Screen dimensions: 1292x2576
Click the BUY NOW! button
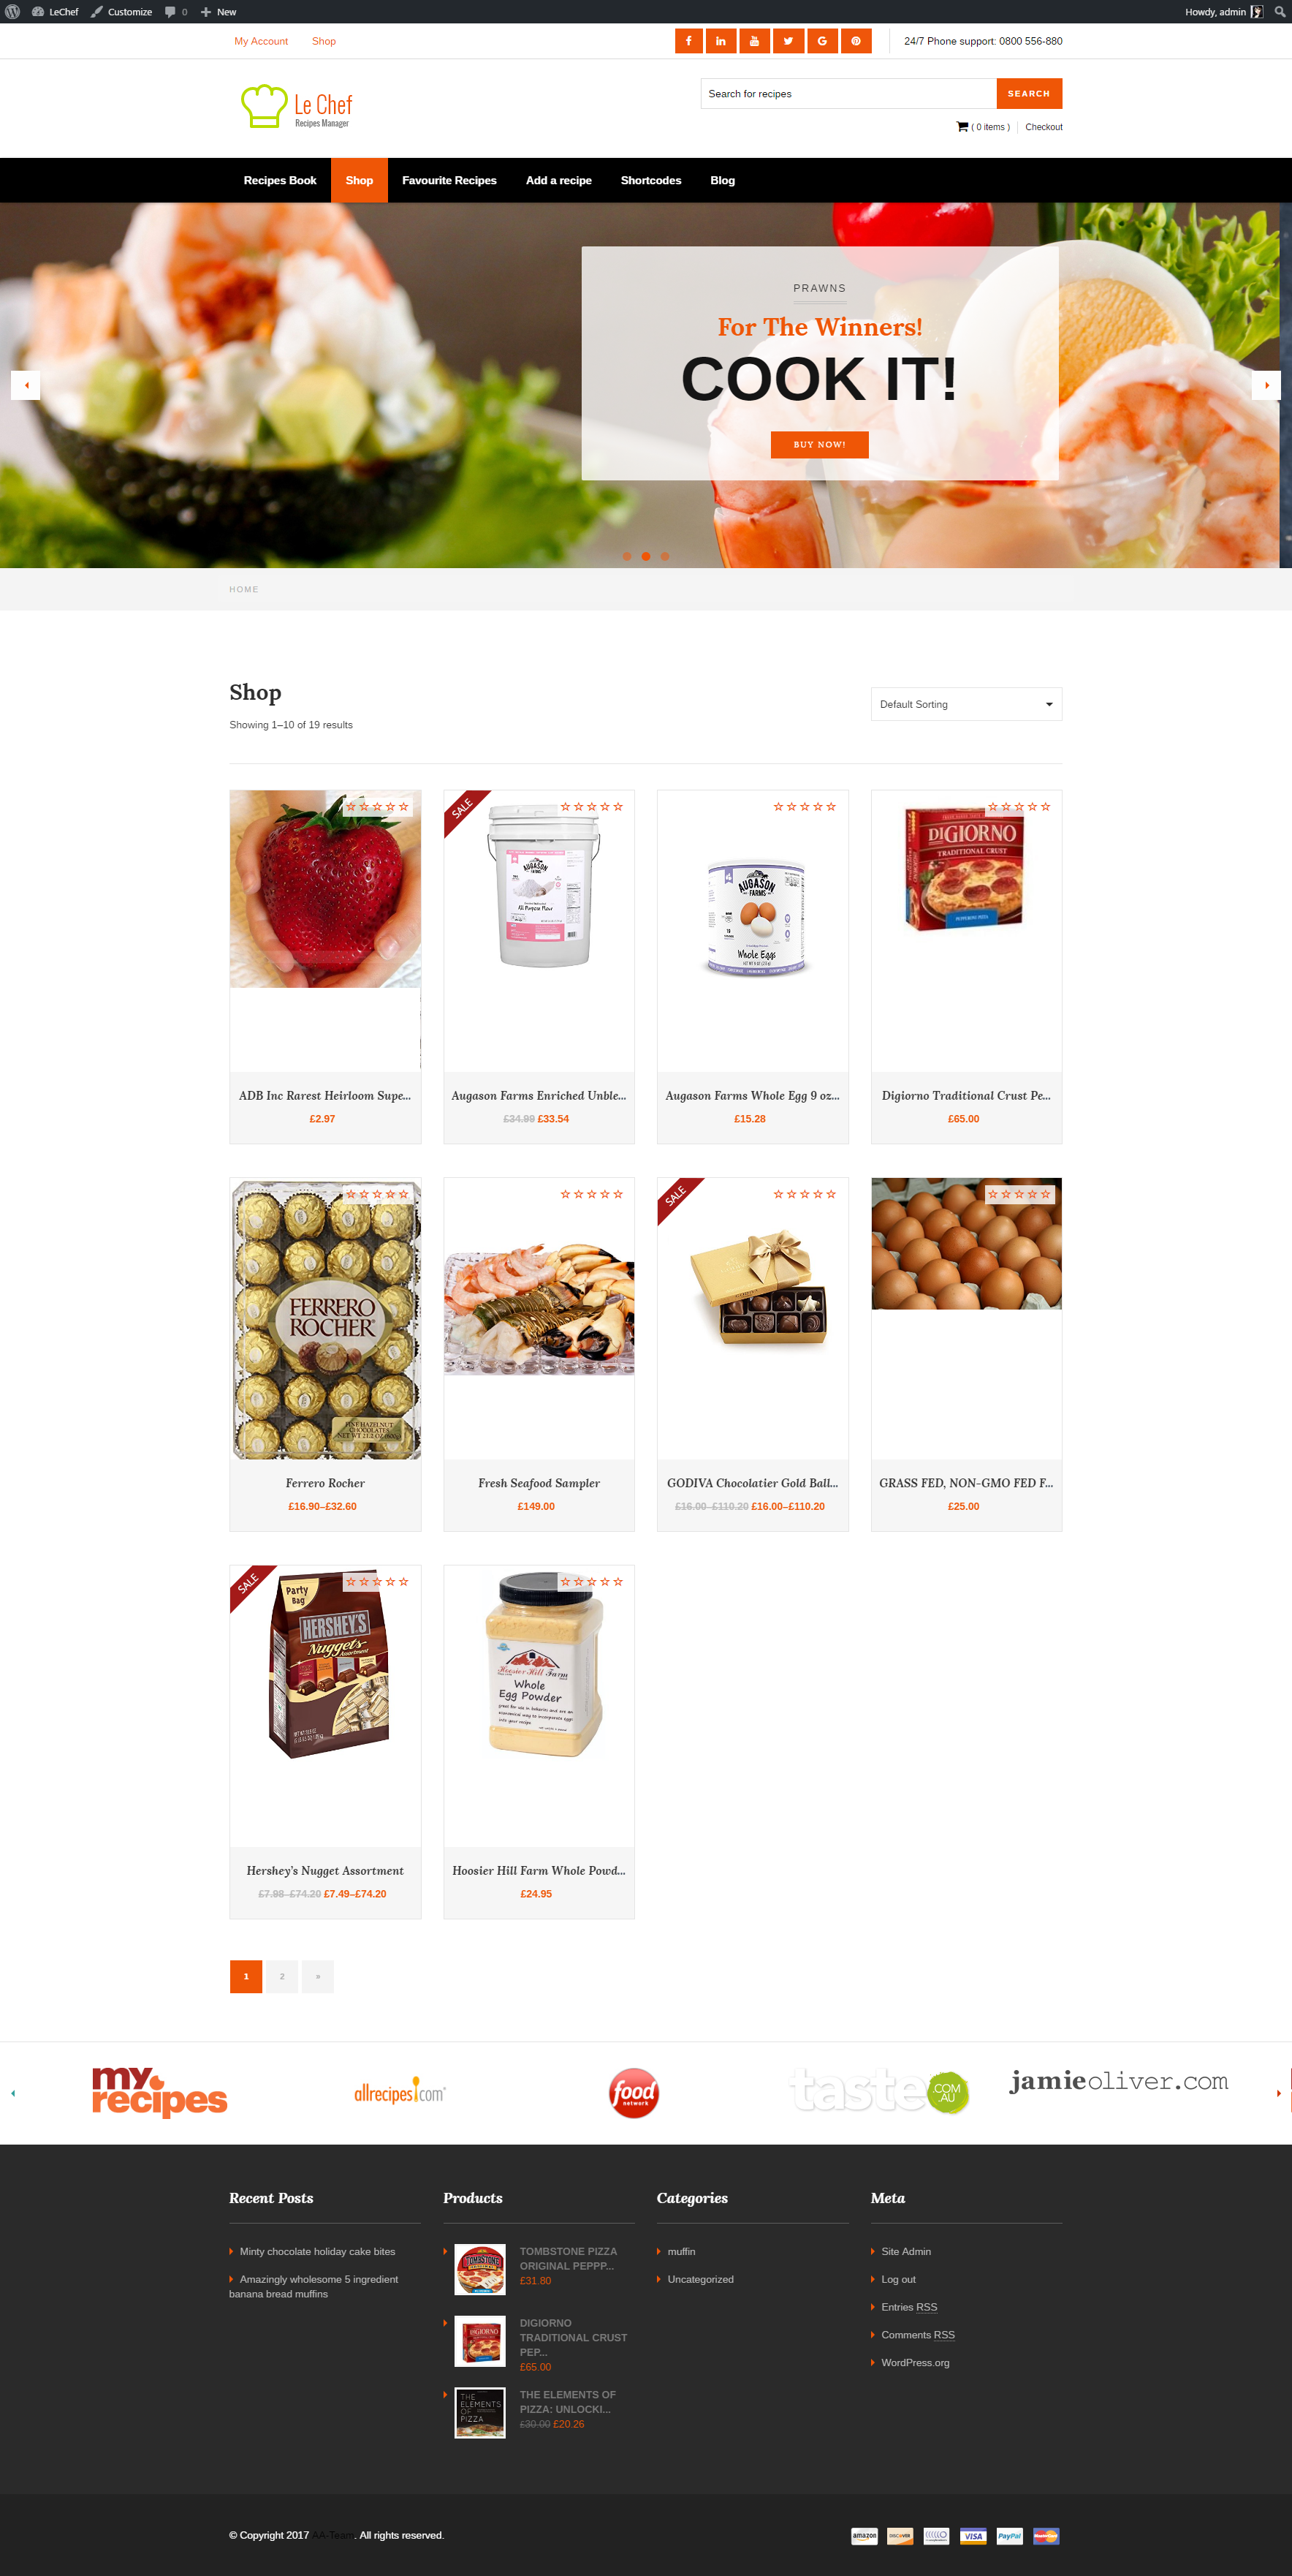click(819, 445)
